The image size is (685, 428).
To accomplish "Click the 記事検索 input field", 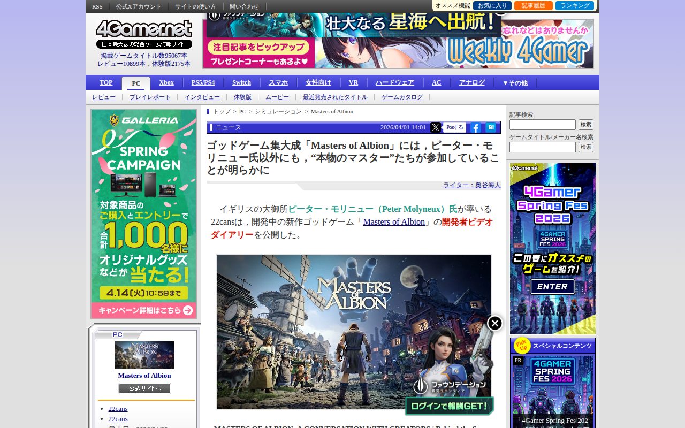I will coord(543,125).
